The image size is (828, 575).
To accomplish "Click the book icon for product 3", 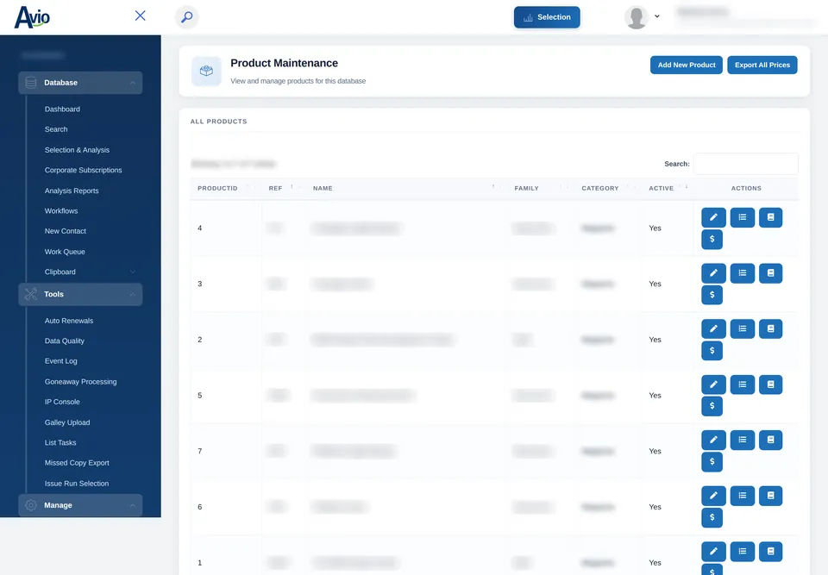I will click(x=770, y=273).
